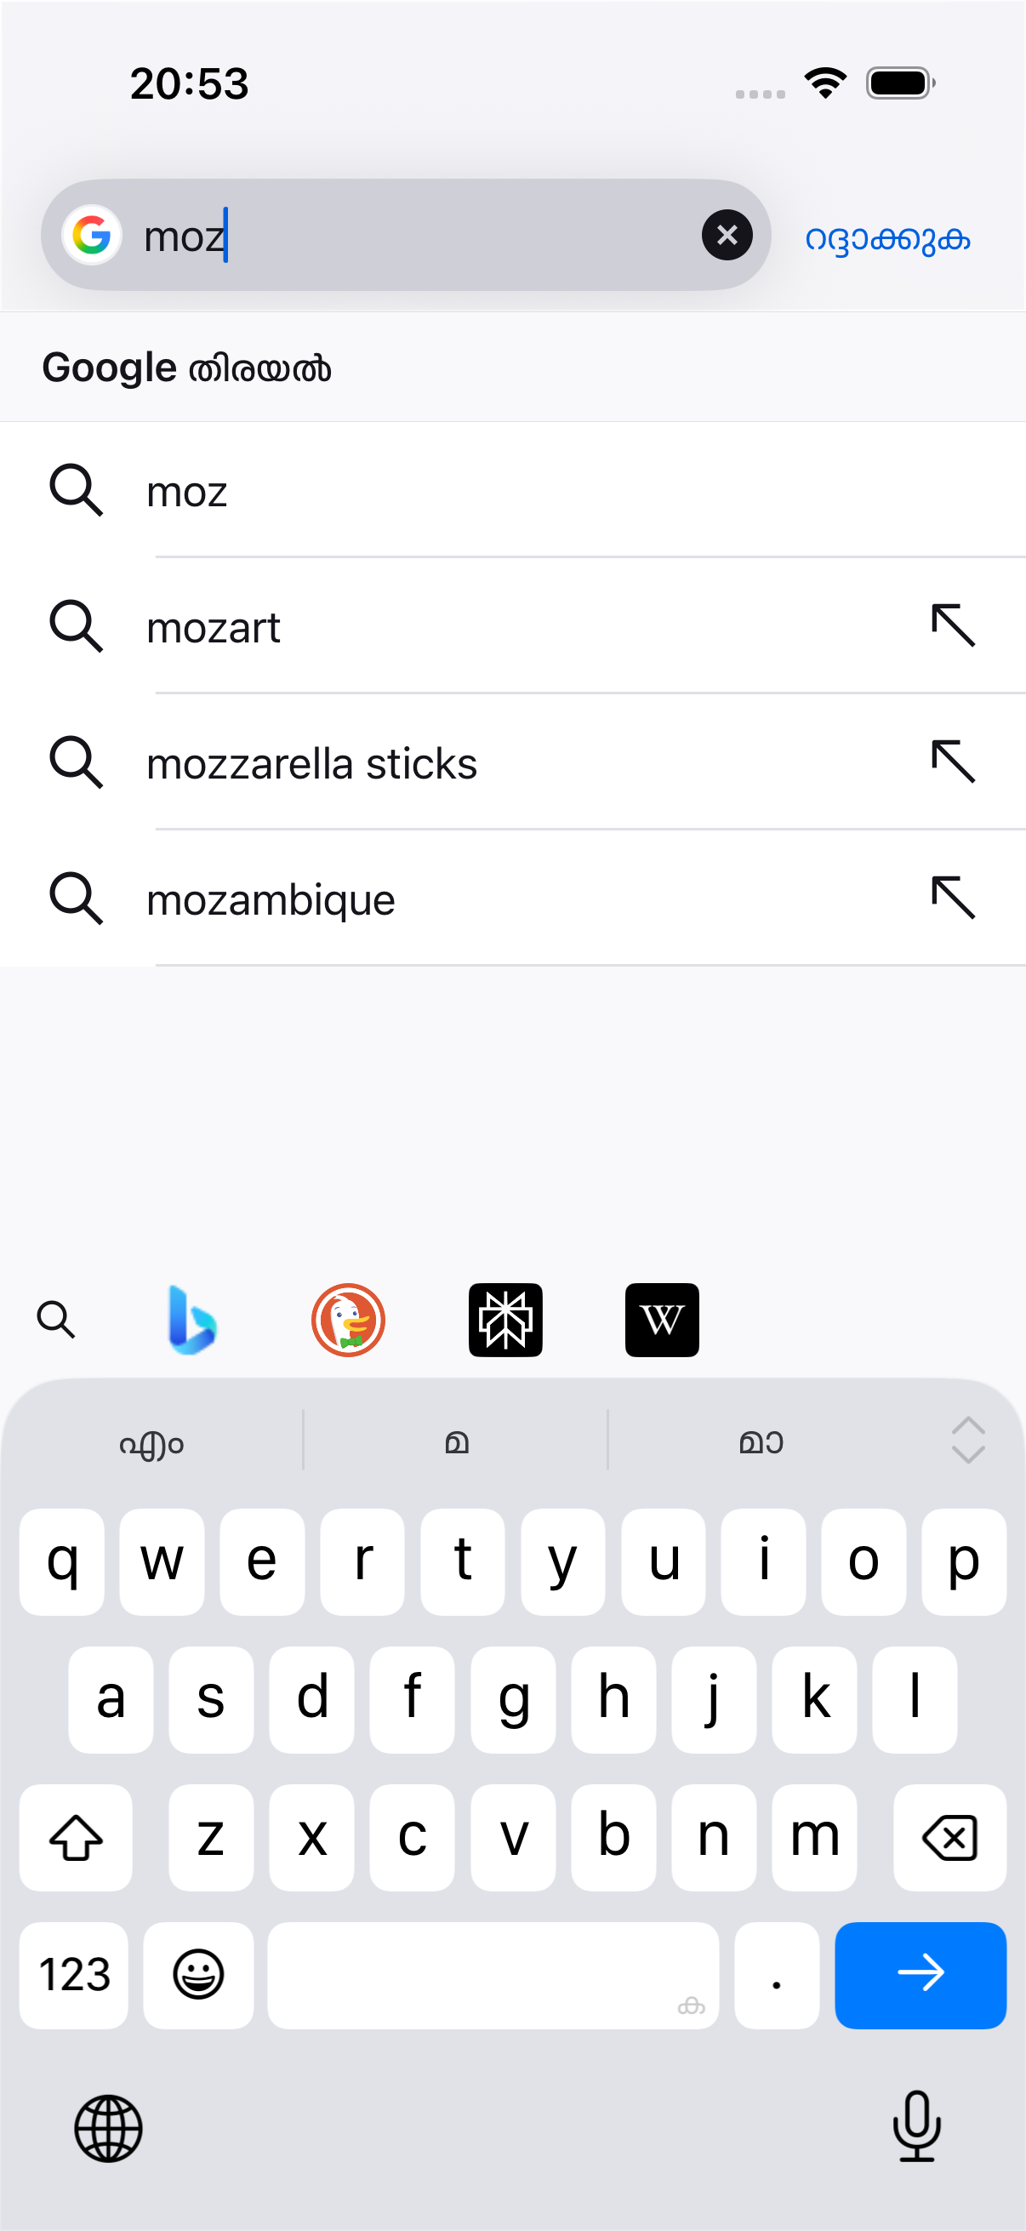Tap the Google logo in the address bar

click(x=92, y=235)
